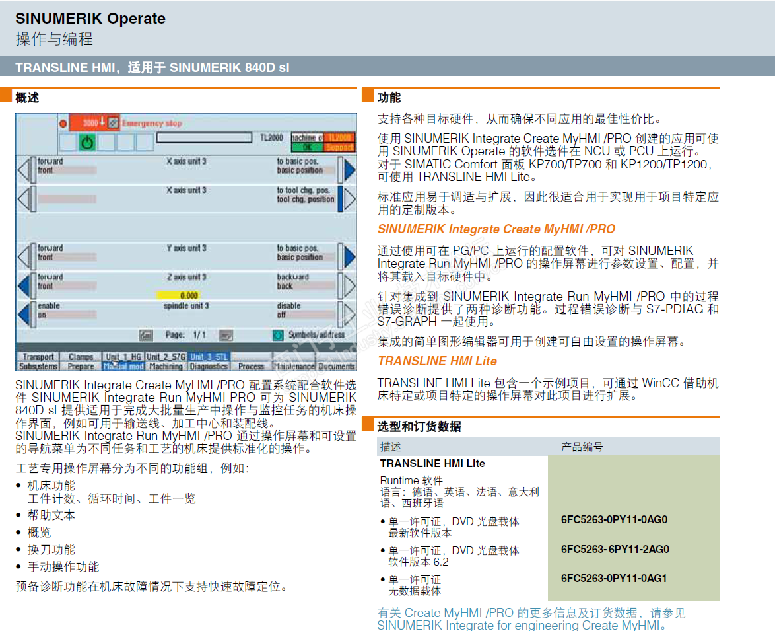
Task: Click the red circle status indicator
Action: [x=63, y=124]
